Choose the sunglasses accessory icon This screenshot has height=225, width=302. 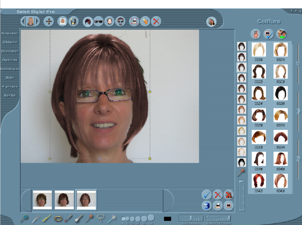coord(98,21)
